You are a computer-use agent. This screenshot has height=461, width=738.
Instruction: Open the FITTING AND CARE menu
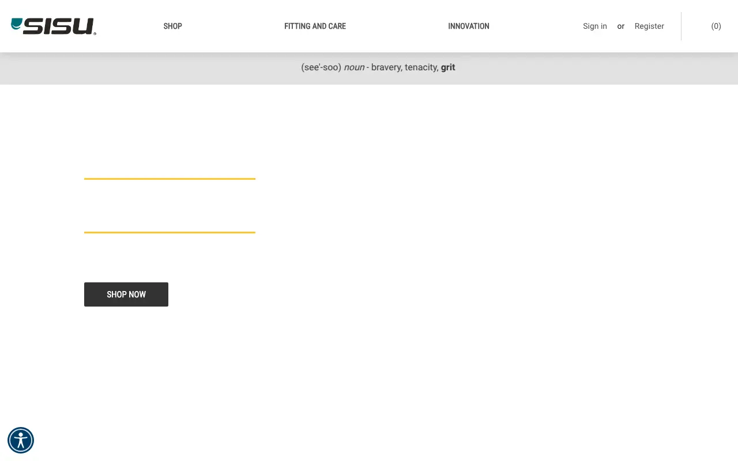coord(315,26)
